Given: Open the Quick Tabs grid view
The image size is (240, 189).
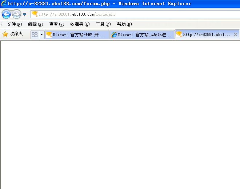Looking at the screenshot, I should [x=35, y=35].
